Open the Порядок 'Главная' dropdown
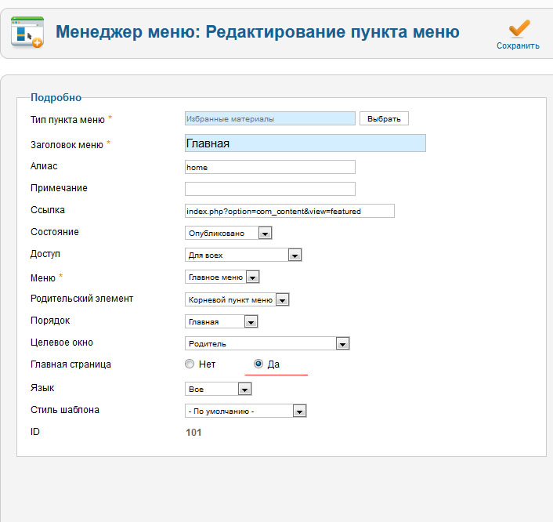The width and height of the screenshot is (553, 522). (221, 321)
